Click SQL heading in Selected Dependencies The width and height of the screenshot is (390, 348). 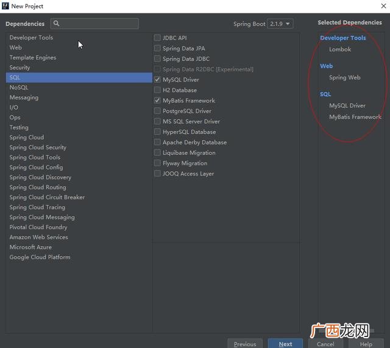tap(325, 94)
